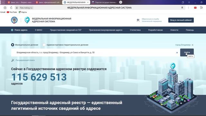Open the Gmail bookmark
Screen dimensions: 206x116
[3, 12]
